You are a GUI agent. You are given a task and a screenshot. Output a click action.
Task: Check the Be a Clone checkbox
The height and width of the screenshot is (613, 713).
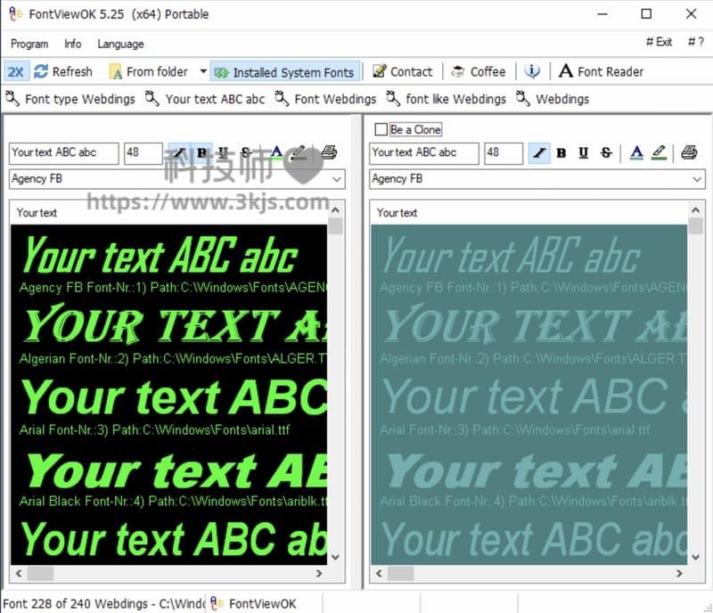[381, 129]
